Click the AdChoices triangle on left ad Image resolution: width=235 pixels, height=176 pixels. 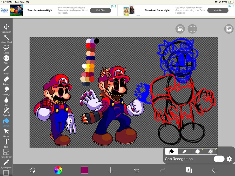pos(112,6)
